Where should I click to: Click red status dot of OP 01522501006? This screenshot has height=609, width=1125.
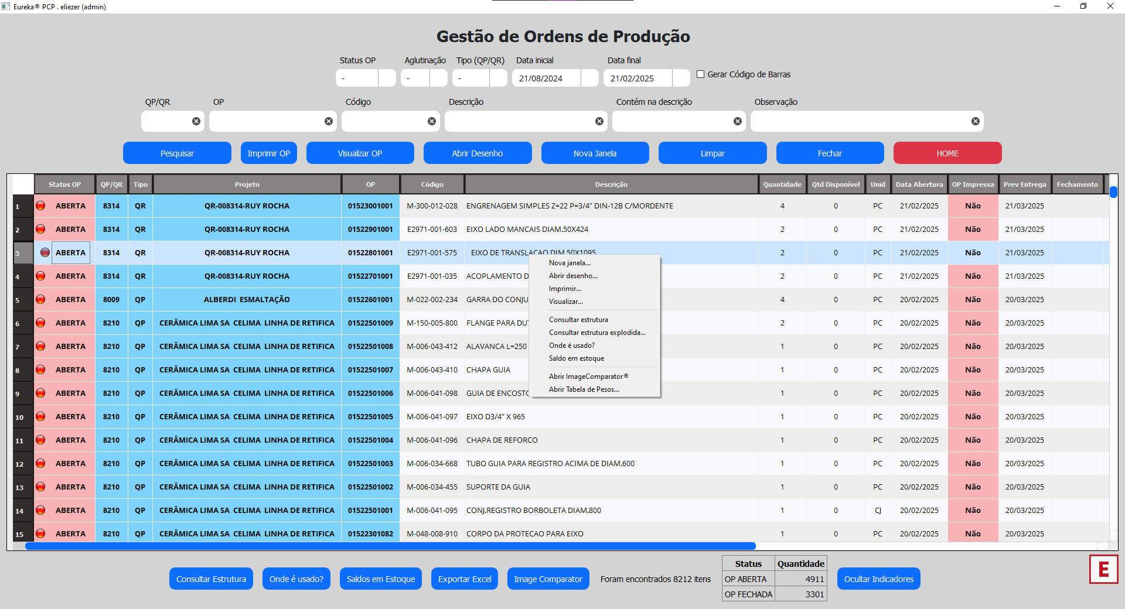tap(40, 393)
